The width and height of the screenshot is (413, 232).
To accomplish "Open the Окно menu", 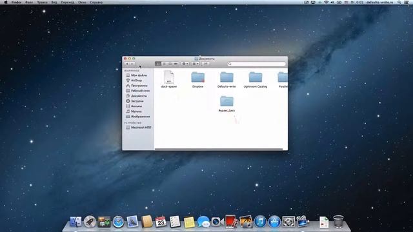I will [82, 2].
